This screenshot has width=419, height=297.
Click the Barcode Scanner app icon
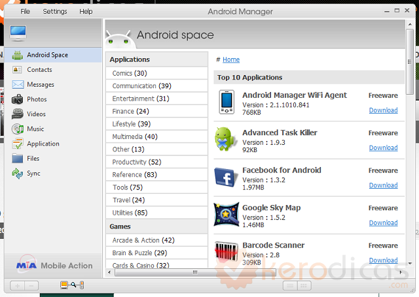coord(227,251)
